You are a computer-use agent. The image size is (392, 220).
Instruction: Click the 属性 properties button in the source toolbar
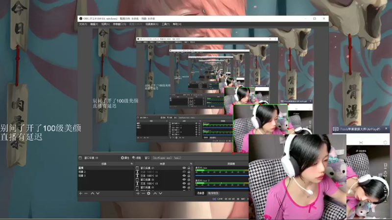[125, 158]
